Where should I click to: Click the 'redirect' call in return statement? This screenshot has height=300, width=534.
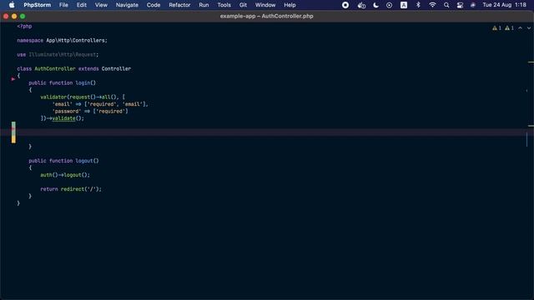coord(73,189)
